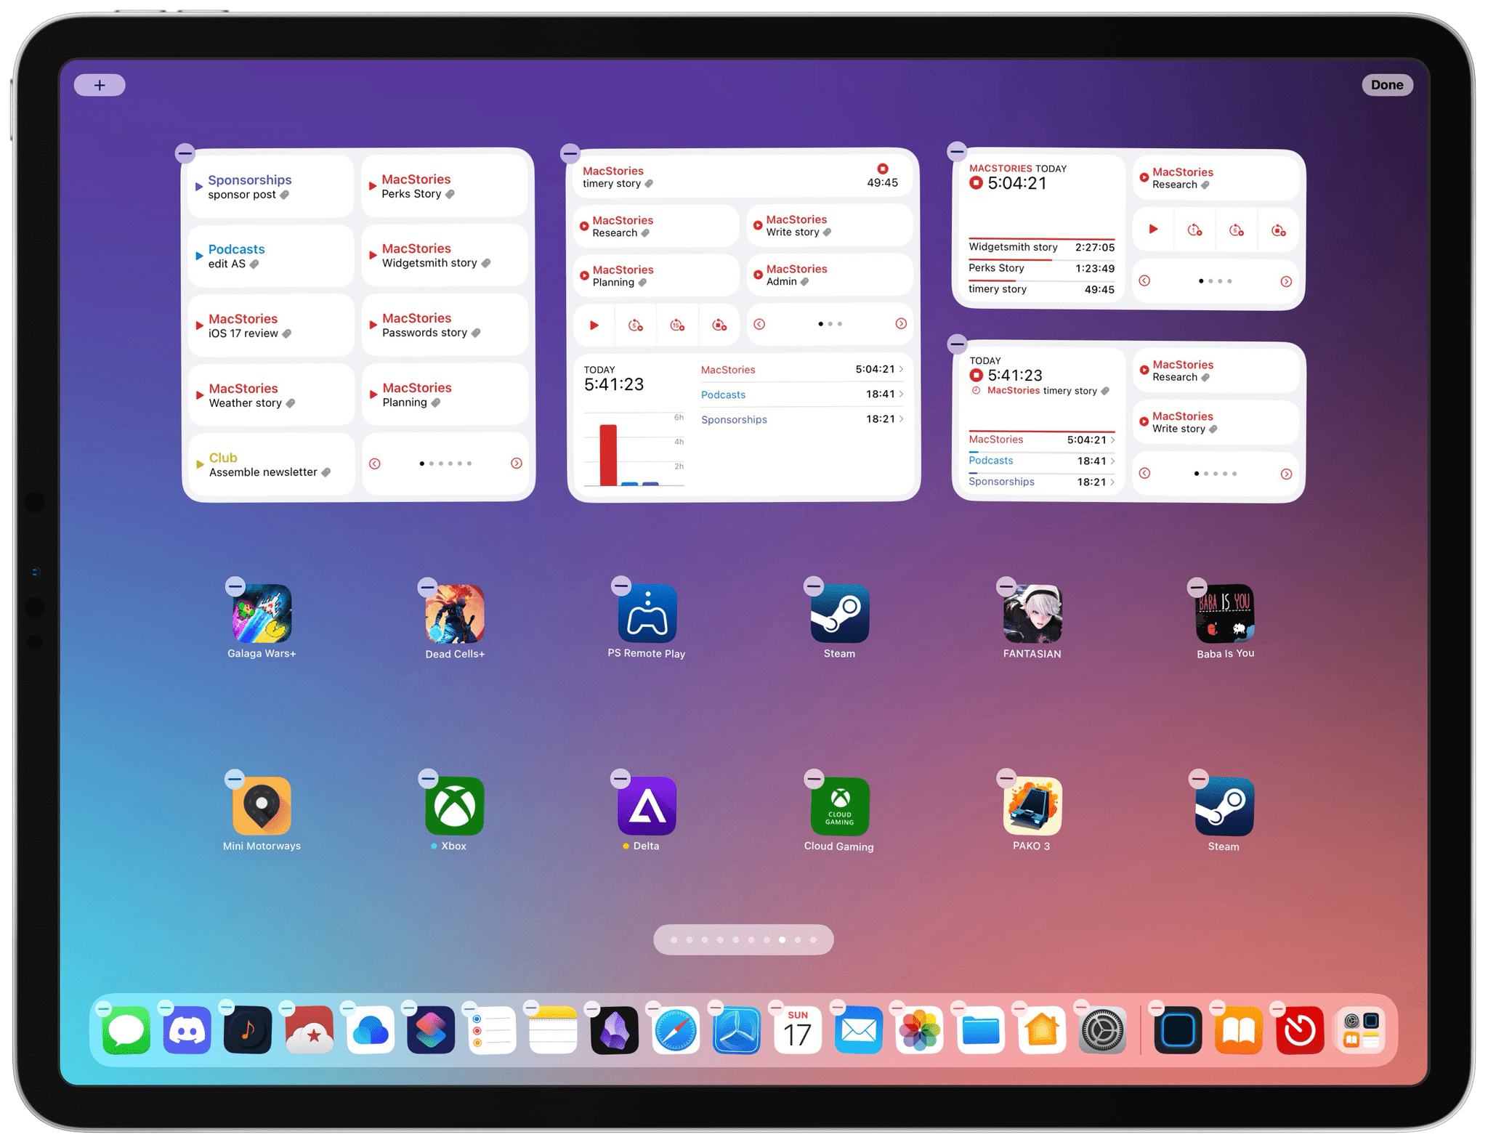Expand MacStories 5:04:21 row in middle widget

pyautogui.click(x=802, y=370)
